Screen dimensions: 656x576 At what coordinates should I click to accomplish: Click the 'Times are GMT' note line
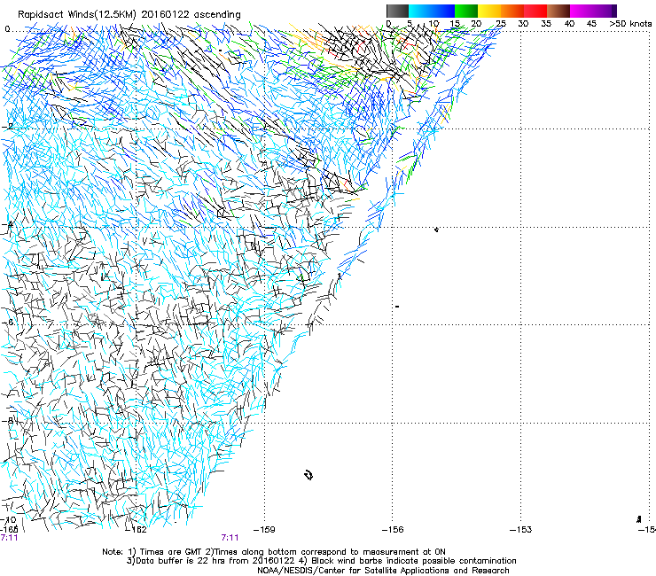[x=274, y=552]
